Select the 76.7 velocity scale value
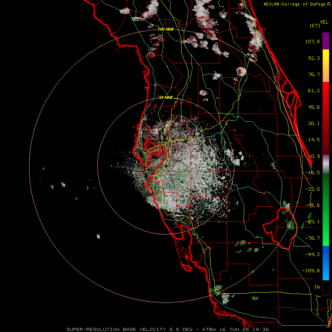 pos(314,74)
